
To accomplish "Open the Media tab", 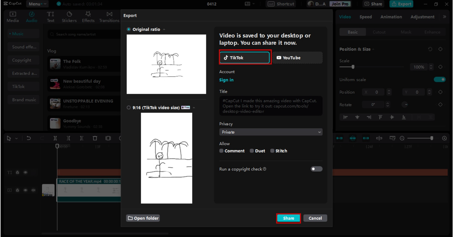I will tap(13, 17).
